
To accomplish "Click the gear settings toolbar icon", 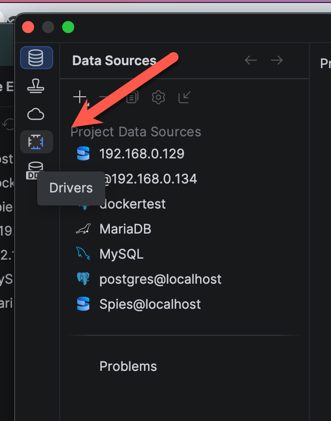I will pos(158,97).
